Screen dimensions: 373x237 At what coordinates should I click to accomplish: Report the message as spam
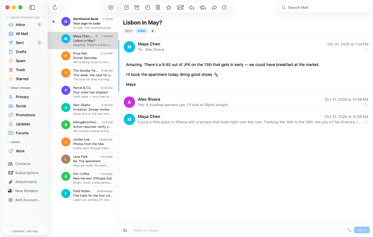(x=224, y=8)
